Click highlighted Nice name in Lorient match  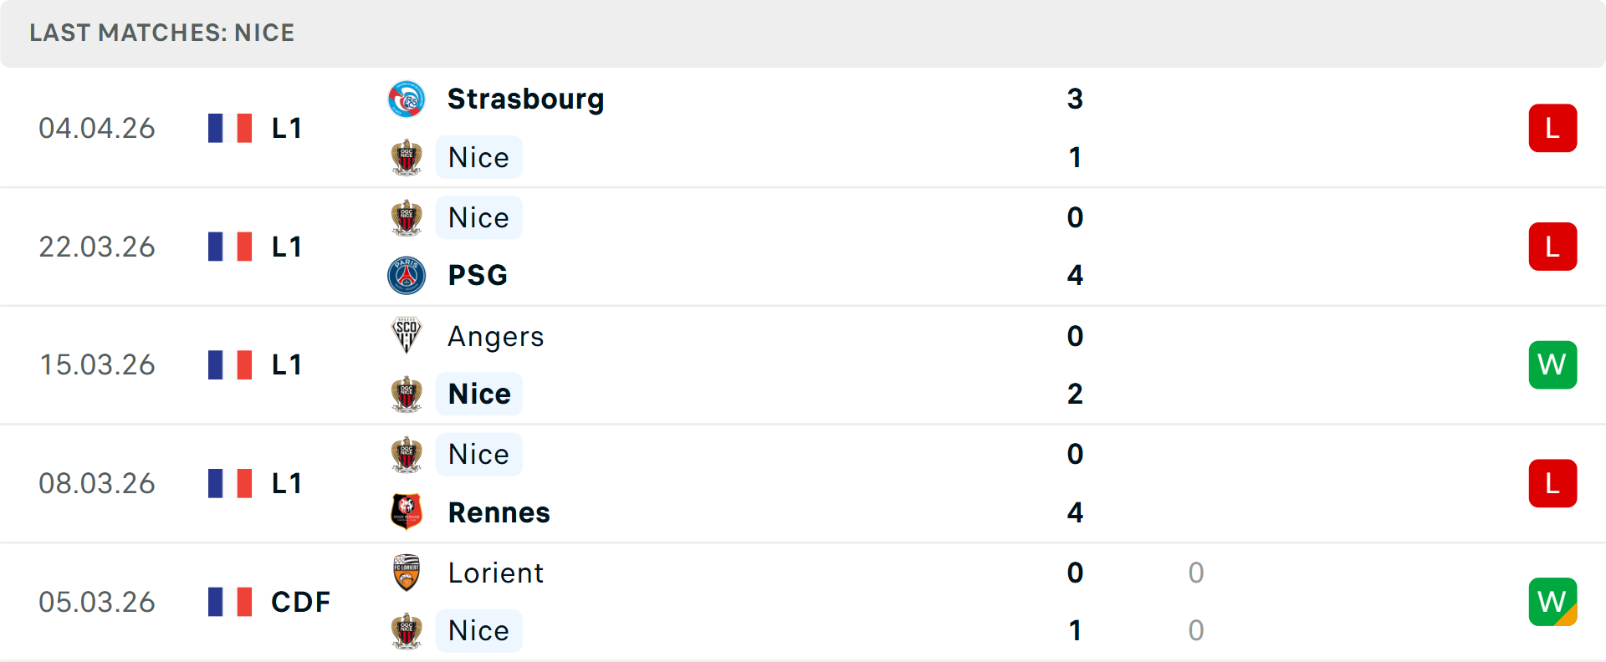click(478, 631)
